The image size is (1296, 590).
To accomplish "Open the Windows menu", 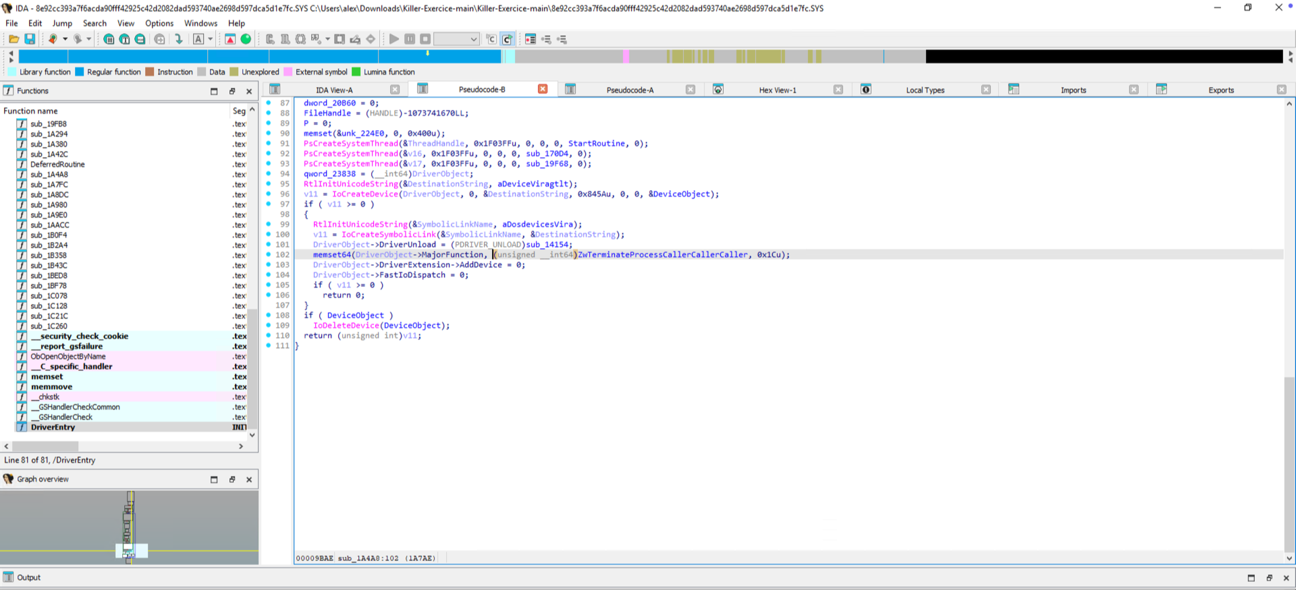I will click(x=200, y=23).
